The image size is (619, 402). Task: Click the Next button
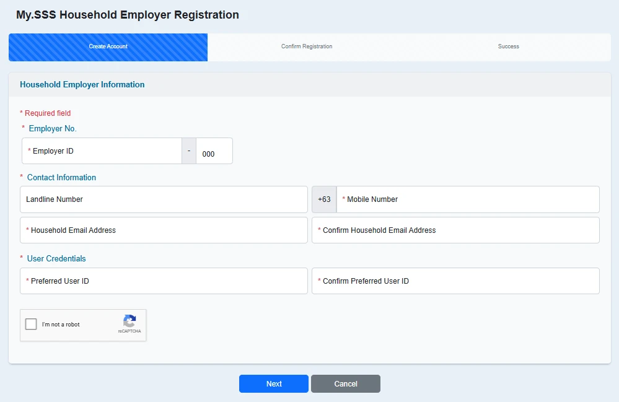(274, 384)
